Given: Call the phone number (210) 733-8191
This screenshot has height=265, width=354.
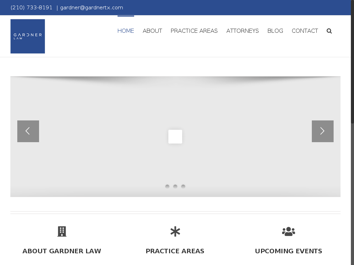Looking at the screenshot, I should [31, 8].
